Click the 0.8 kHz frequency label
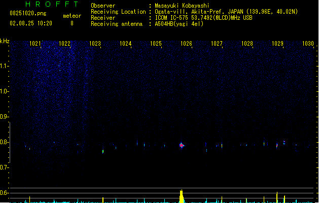This screenshot has width=319, height=203. tap(4, 142)
